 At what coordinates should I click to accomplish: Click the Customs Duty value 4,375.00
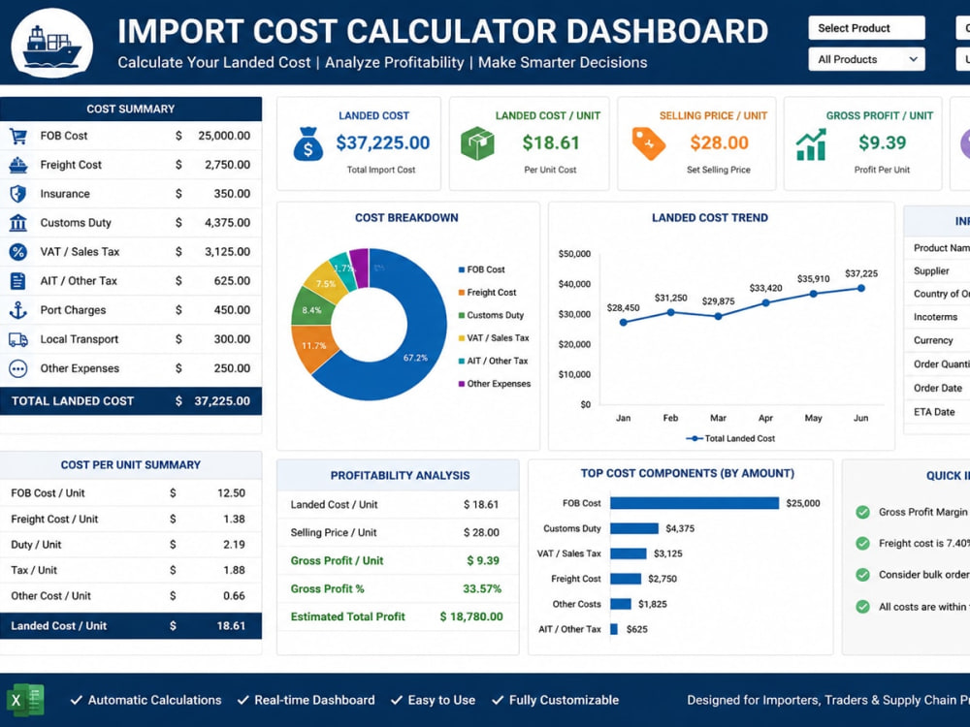(x=228, y=223)
